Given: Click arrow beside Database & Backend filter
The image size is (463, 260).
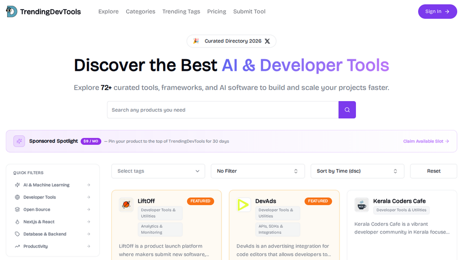Looking at the screenshot, I should 89,234.
